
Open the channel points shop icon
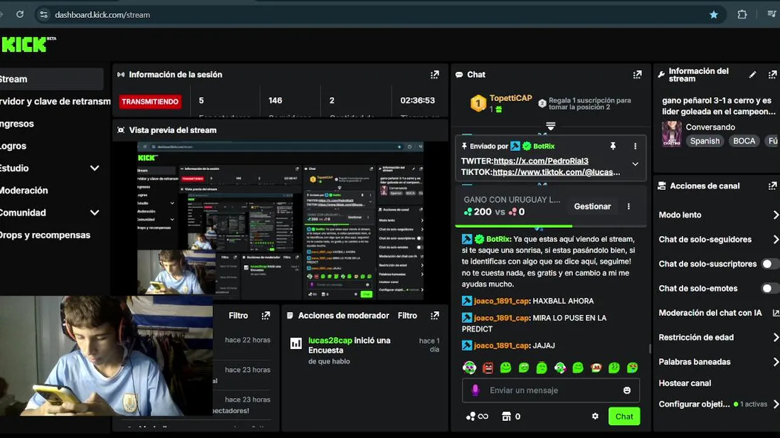click(x=506, y=416)
